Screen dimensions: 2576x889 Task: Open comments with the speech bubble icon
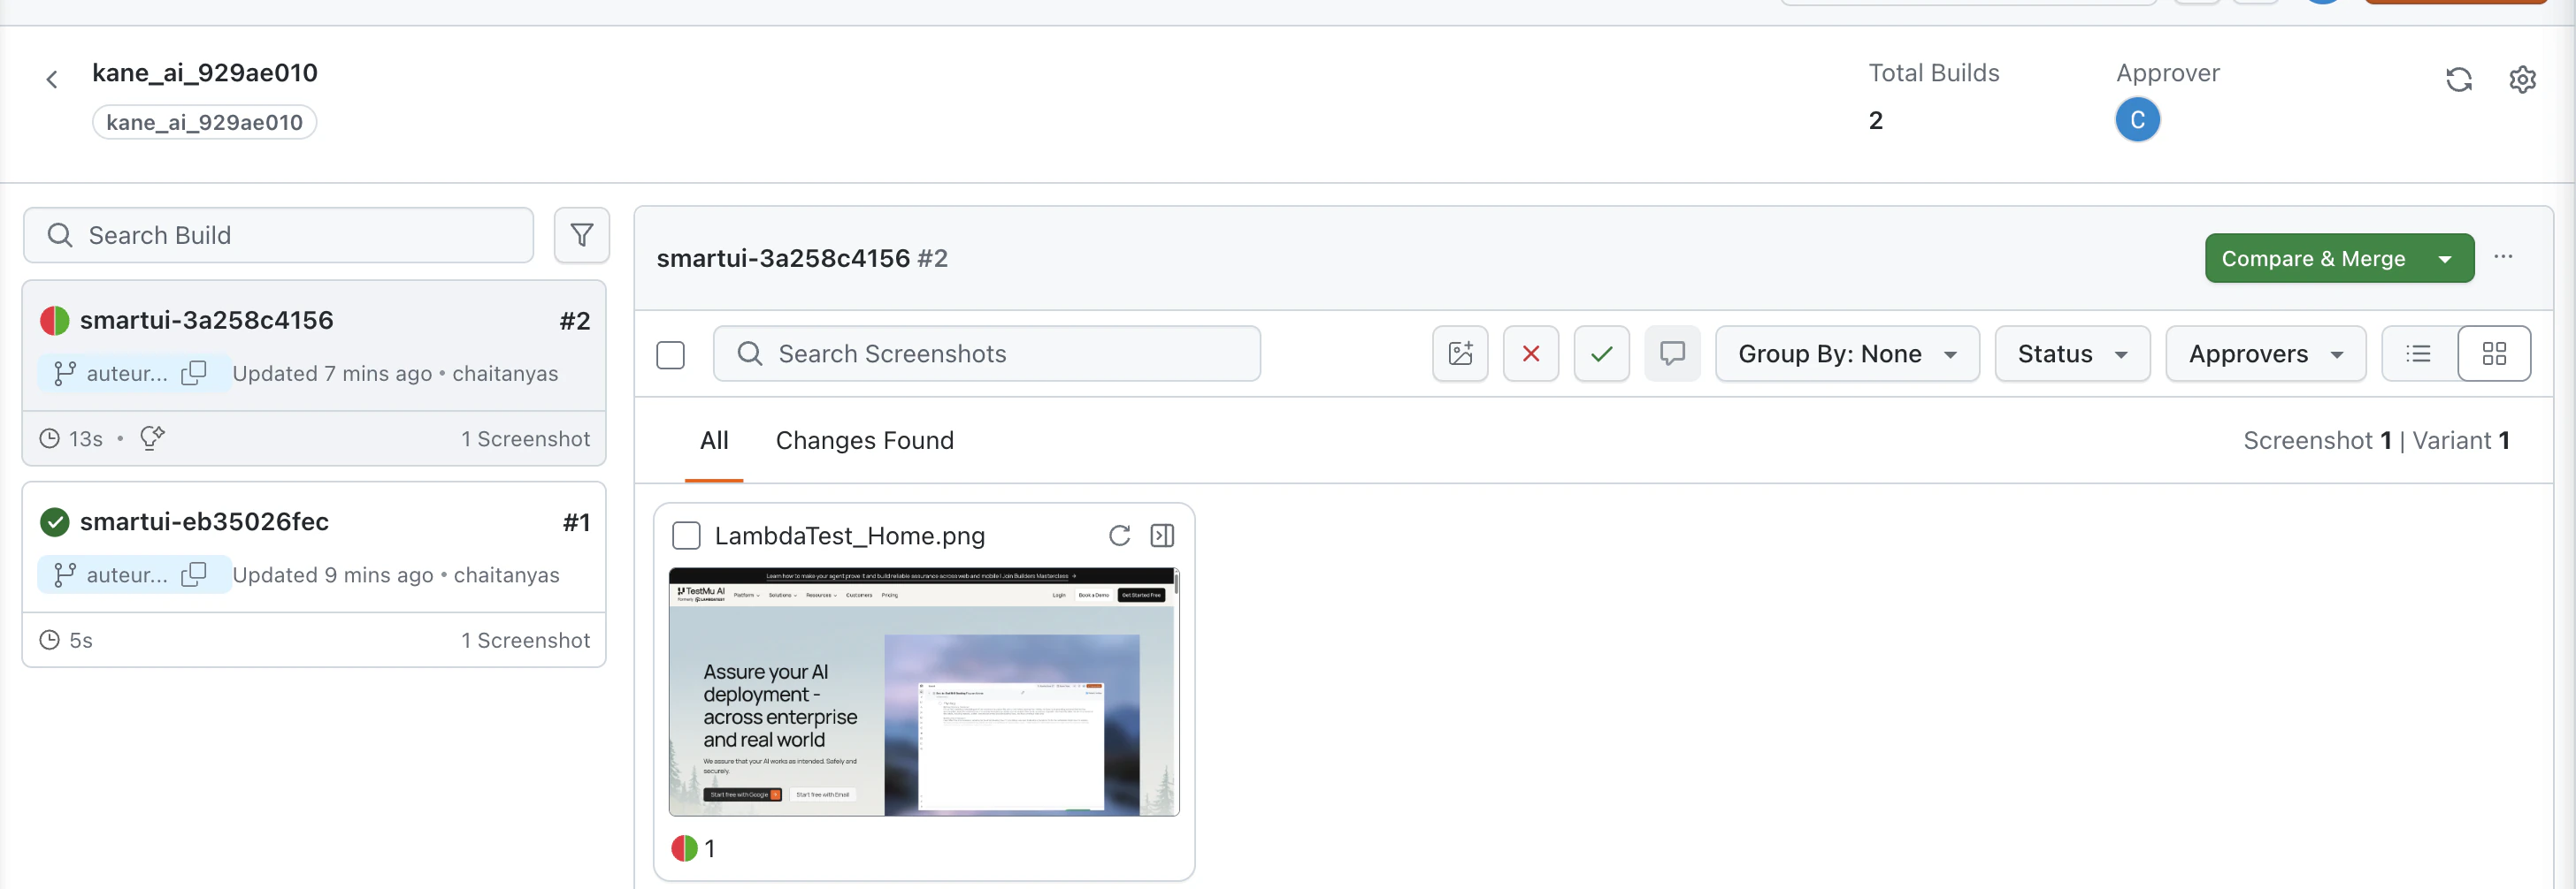(x=1672, y=353)
